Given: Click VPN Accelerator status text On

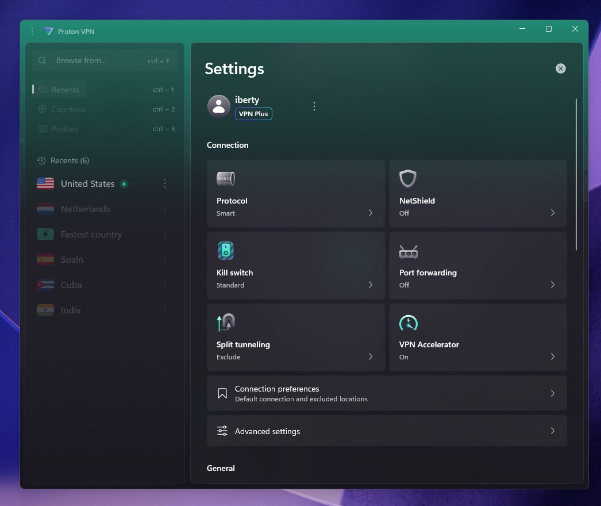Looking at the screenshot, I should click(403, 356).
